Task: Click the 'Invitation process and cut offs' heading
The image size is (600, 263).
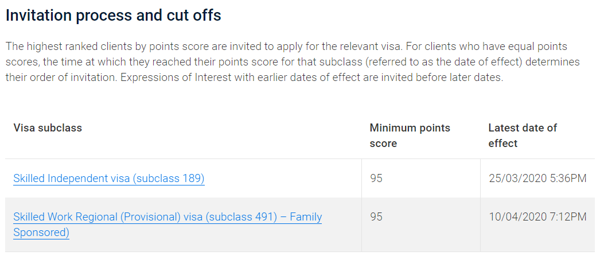Action: (113, 16)
